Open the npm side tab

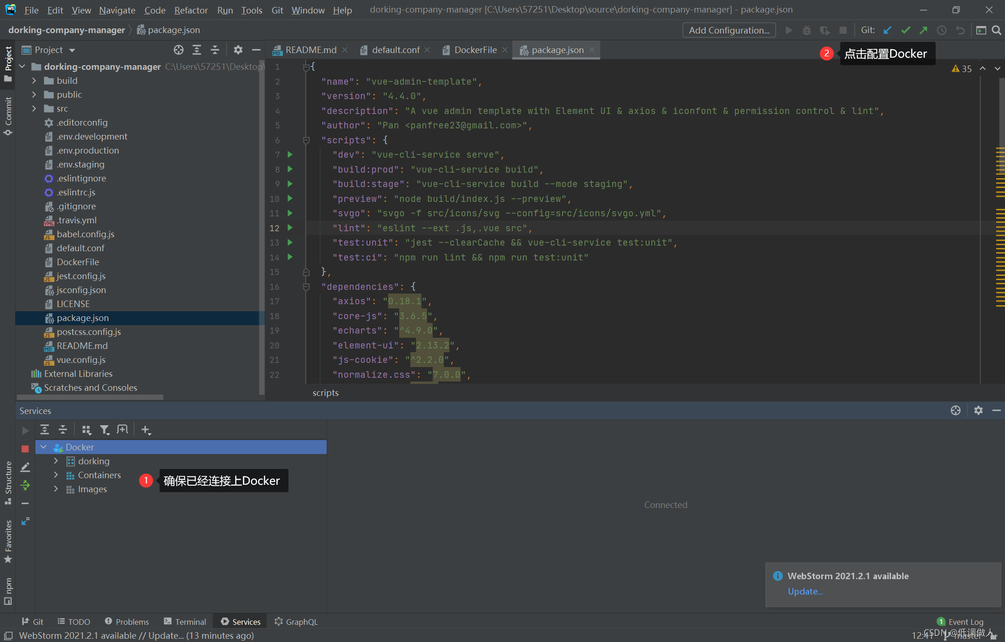tap(8, 591)
